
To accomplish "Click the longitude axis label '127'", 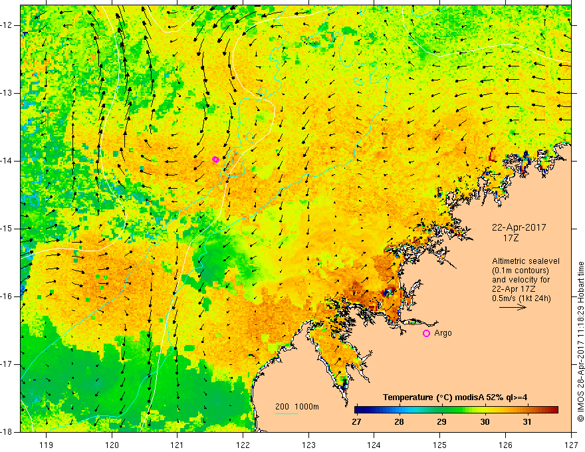I will click(571, 445).
